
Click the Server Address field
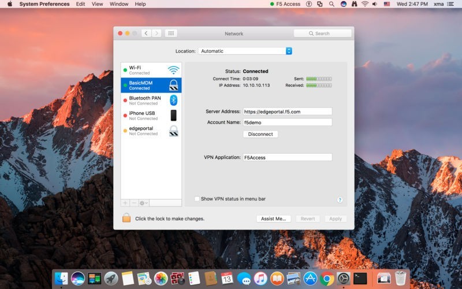pos(287,112)
